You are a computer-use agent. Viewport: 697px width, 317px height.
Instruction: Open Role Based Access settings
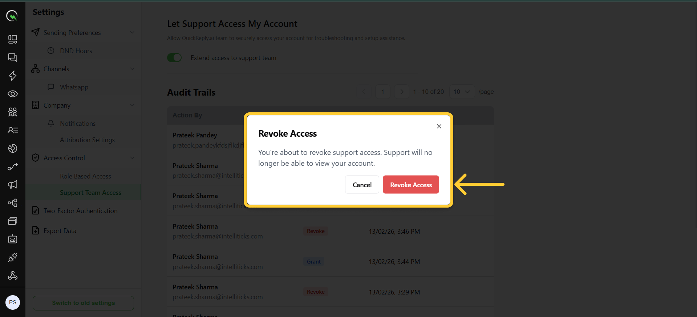(85, 176)
